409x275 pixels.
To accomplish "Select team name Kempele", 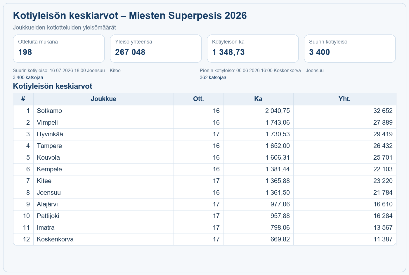I will point(49,169).
